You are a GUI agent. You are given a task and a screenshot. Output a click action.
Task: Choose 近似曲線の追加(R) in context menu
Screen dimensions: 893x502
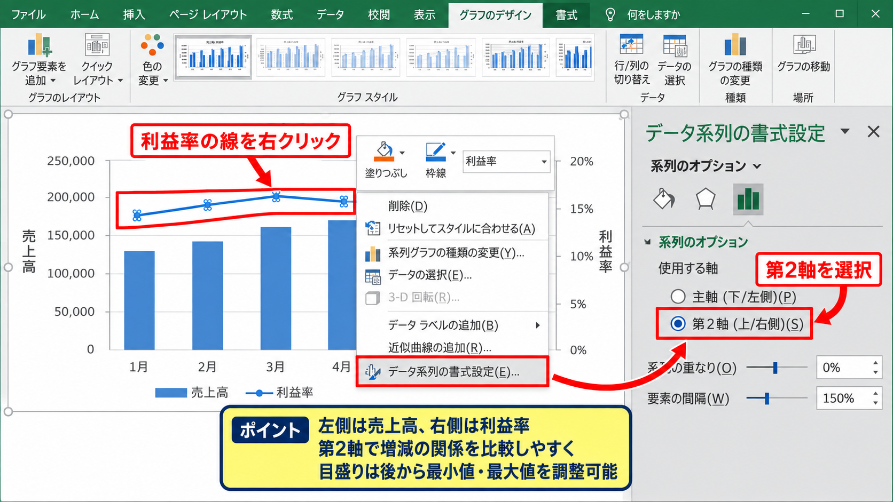point(453,347)
